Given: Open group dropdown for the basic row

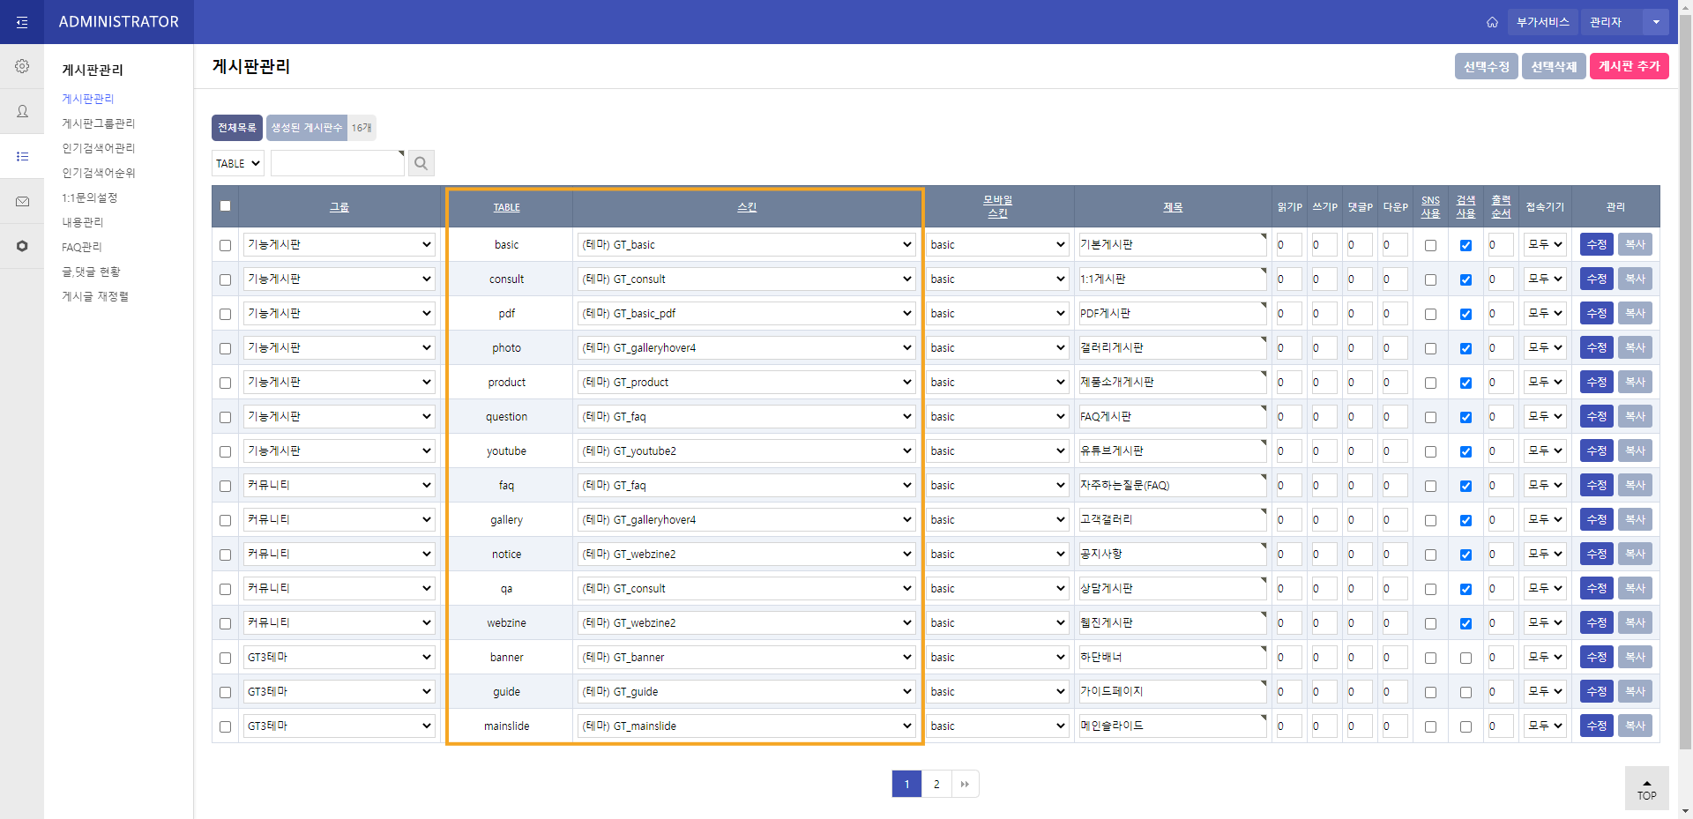Looking at the screenshot, I should coord(339,244).
